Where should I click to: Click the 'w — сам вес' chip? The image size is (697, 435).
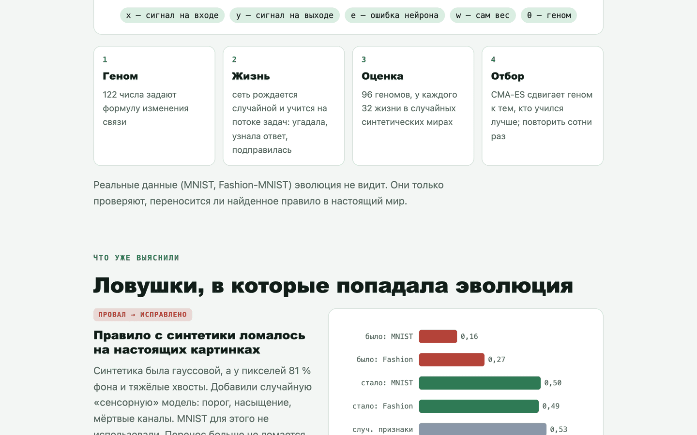483,15
